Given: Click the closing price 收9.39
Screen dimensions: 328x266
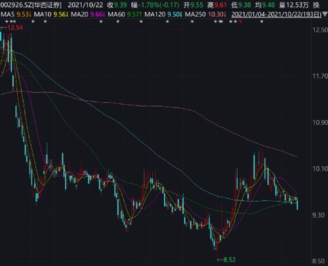Looking at the screenshot, I should pyautogui.click(x=117, y=5).
